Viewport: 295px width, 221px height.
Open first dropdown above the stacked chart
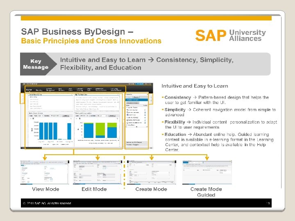(85, 116)
